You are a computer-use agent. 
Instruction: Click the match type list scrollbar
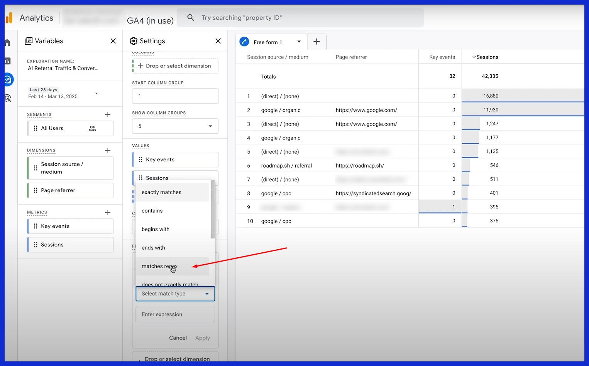(x=213, y=210)
